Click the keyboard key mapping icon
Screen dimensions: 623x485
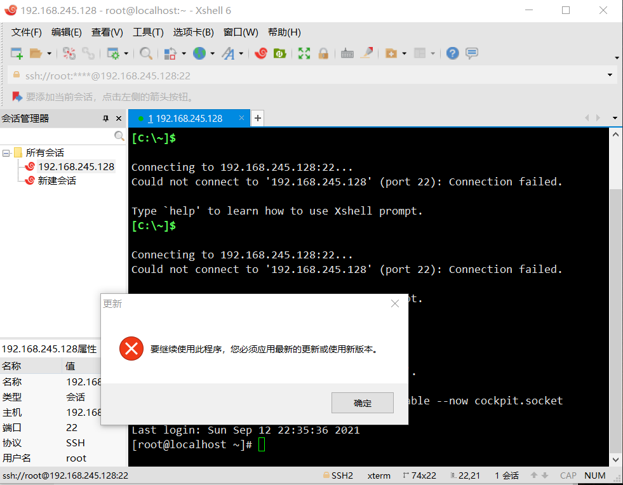(x=347, y=53)
